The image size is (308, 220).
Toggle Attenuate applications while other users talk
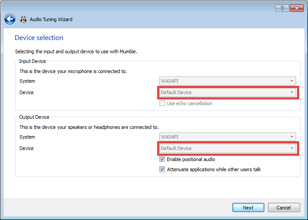coord(162,169)
